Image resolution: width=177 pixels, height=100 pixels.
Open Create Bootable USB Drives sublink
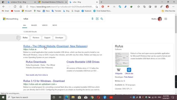pos(83,62)
